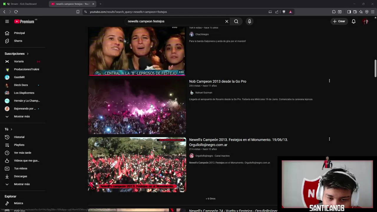
Task: Open Ver más tarde list
Action: tap(23, 153)
